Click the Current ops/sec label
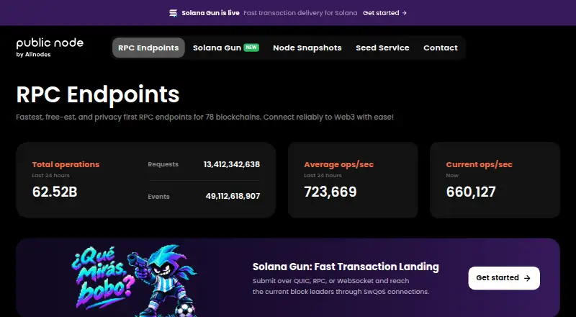This screenshot has height=317, width=576. (x=479, y=164)
